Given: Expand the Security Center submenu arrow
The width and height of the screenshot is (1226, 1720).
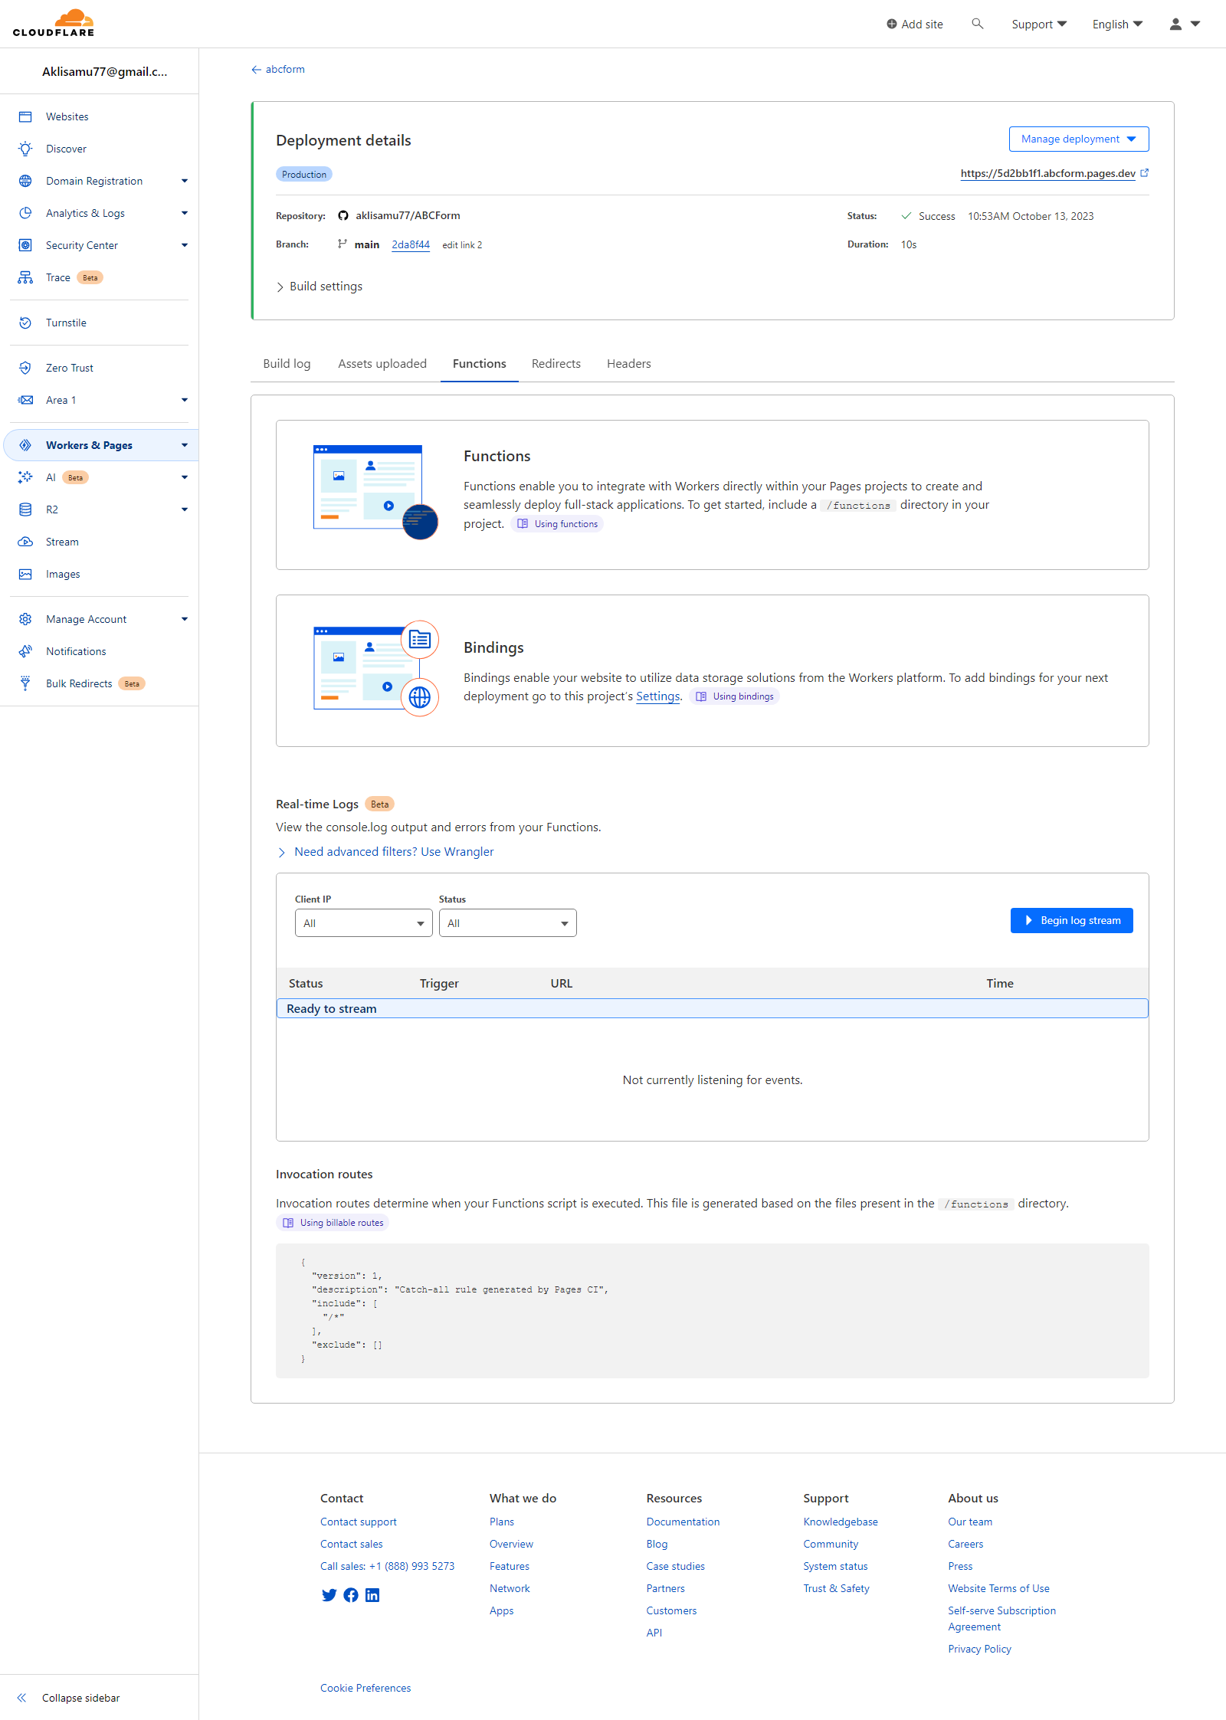Looking at the screenshot, I should coord(185,245).
